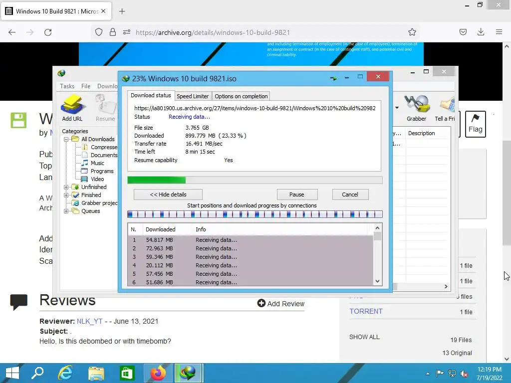511x383 pixels.
Task: Cancel the ISO download
Action: pos(350,194)
